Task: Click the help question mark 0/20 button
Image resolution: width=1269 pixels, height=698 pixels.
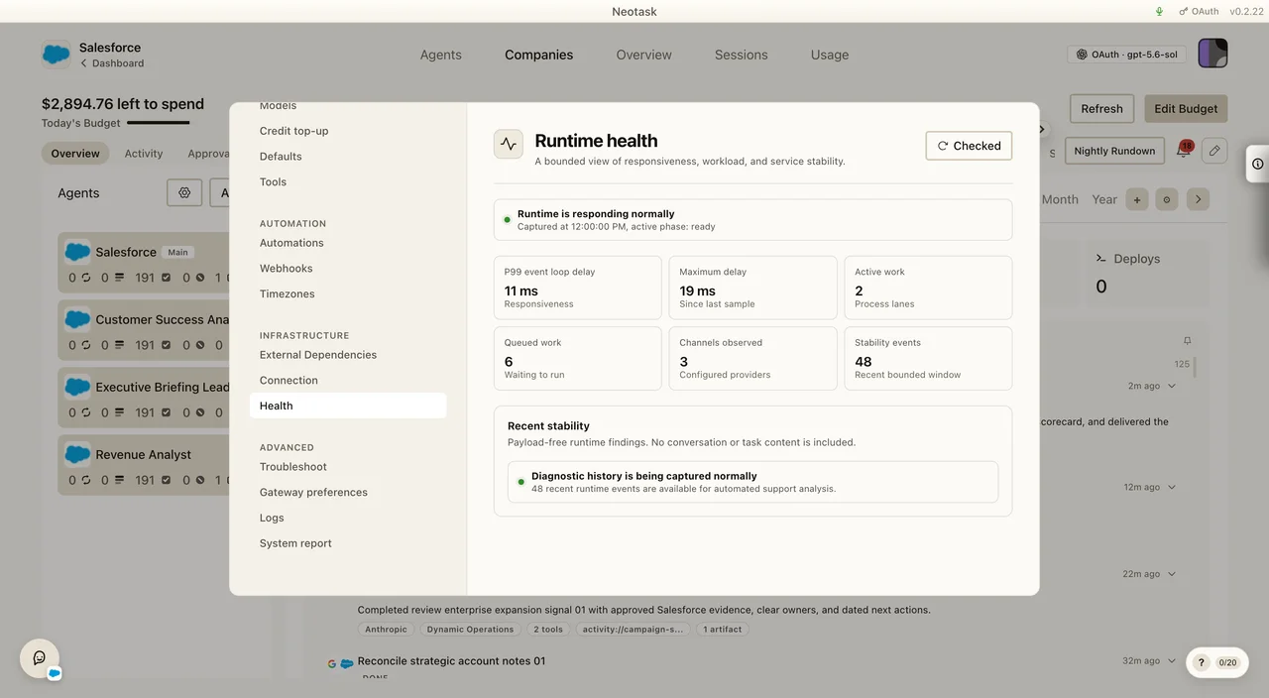Action: [1217, 662]
